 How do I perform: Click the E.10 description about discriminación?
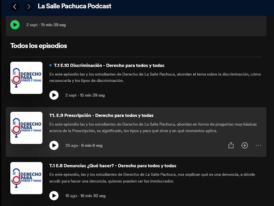[155, 78]
